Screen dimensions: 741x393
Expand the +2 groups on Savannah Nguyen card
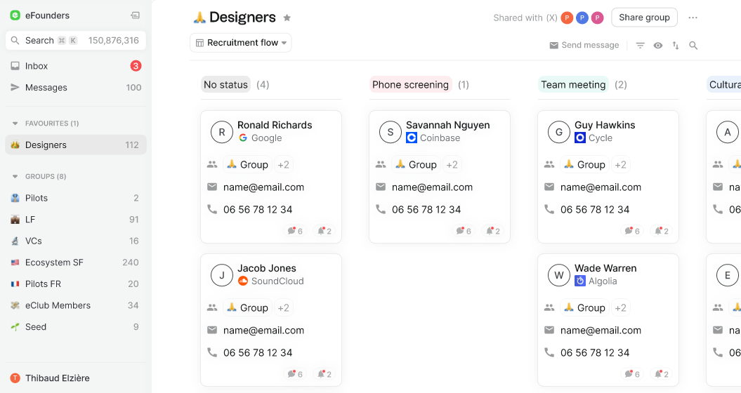[x=452, y=164]
